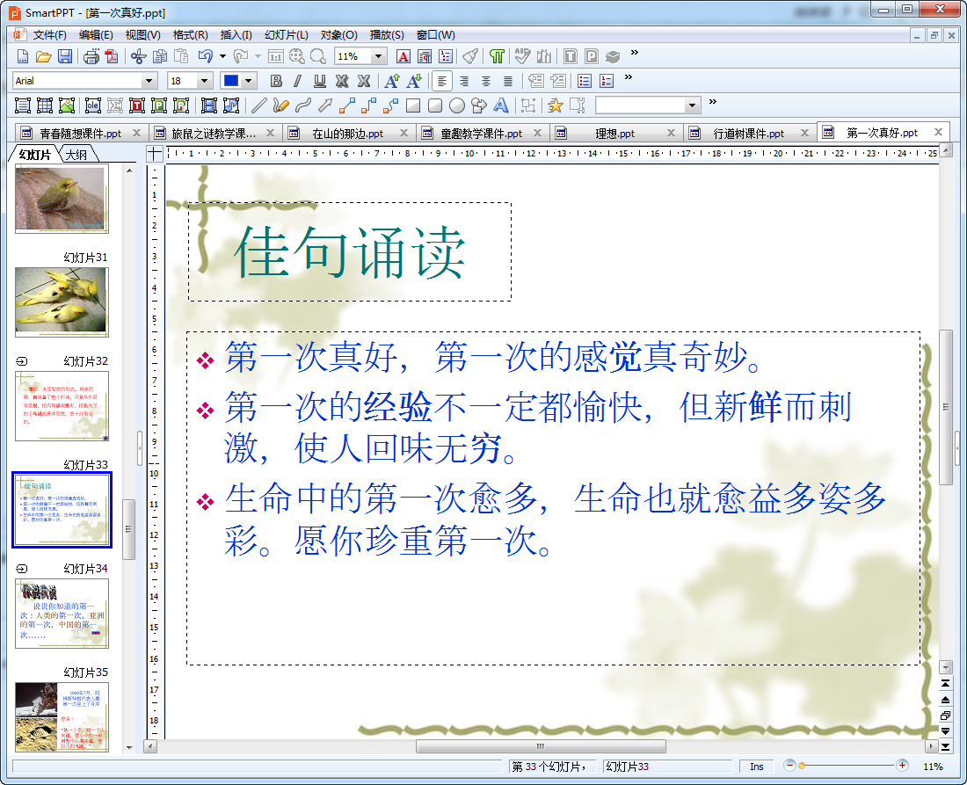Click the blue font color swatch
Image resolution: width=967 pixels, height=785 pixels.
click(231, 81)
